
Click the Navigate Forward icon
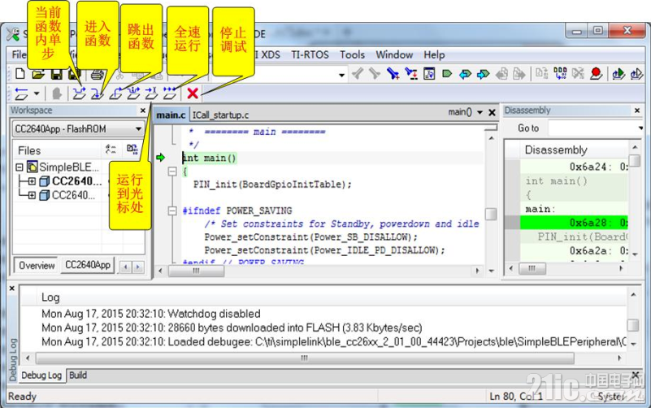(x=519, y=74)
